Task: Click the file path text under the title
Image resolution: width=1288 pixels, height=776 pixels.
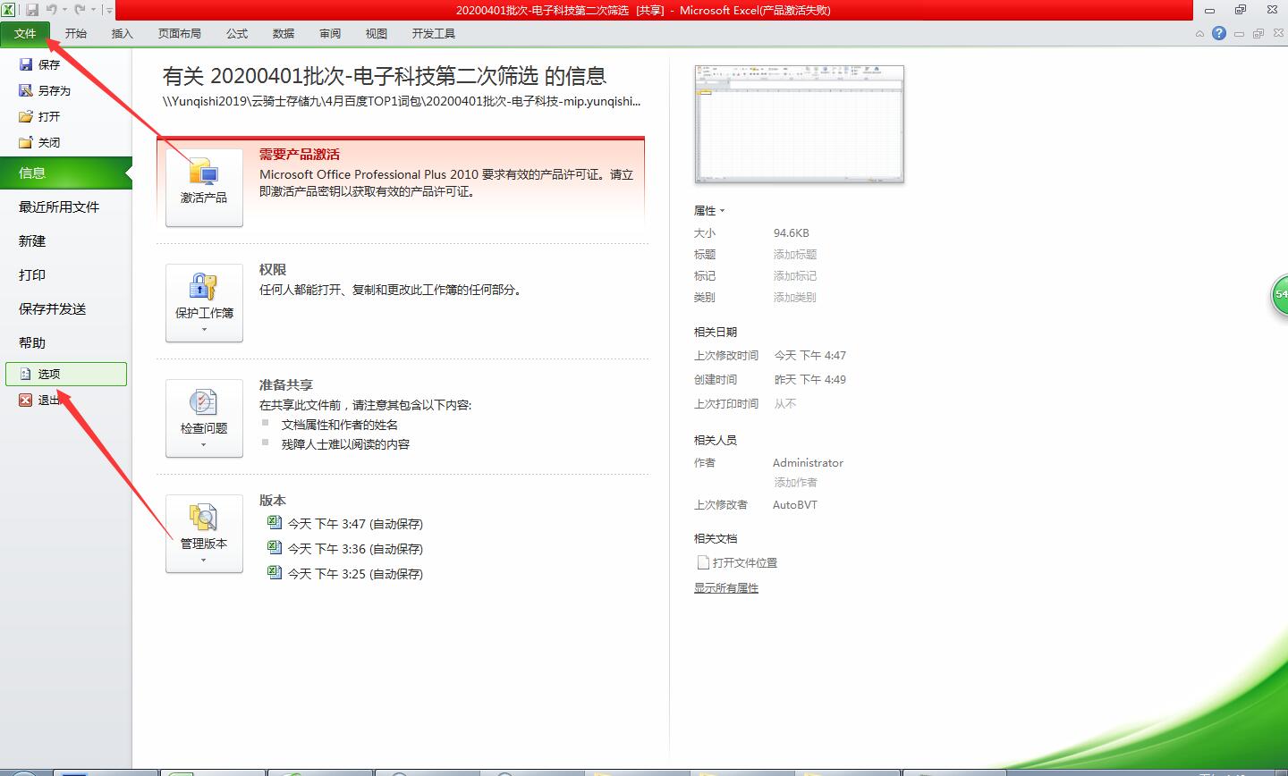Action: point(402,101)
